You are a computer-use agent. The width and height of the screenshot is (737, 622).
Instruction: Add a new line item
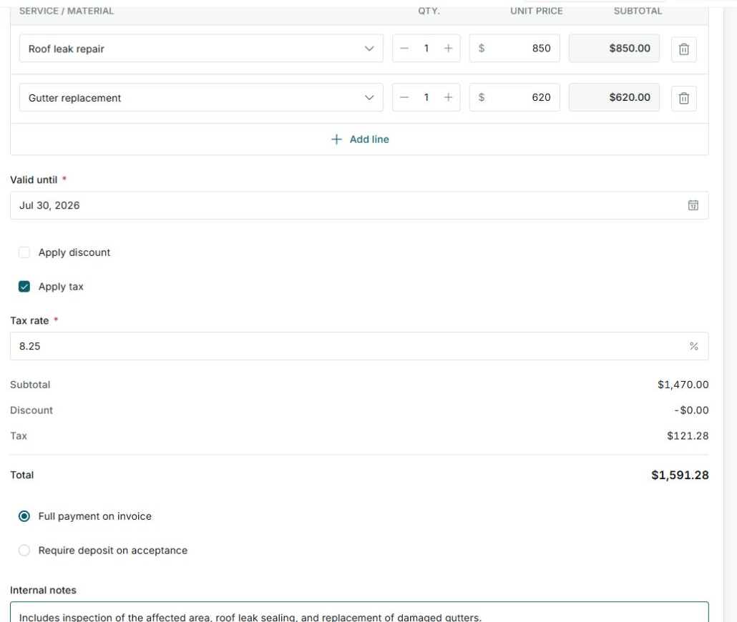(x=360, y=139)
